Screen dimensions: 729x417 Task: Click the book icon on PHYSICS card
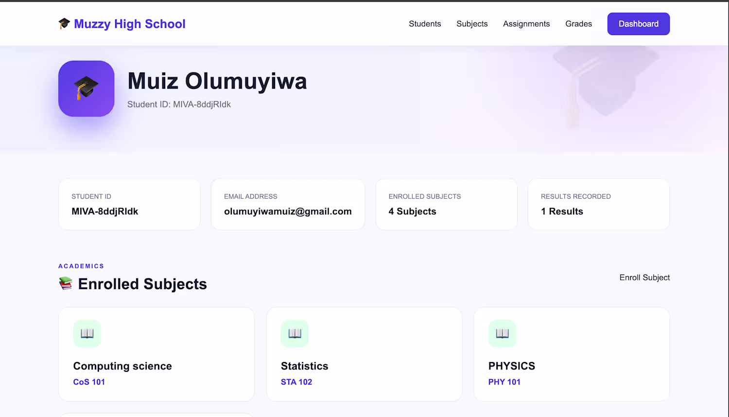point(503,333)
